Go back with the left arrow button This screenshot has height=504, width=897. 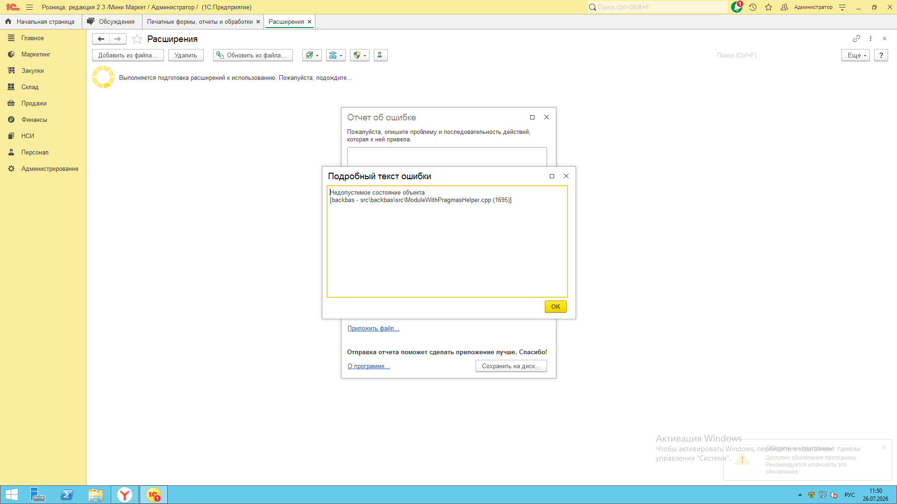(x=101, y=39)
